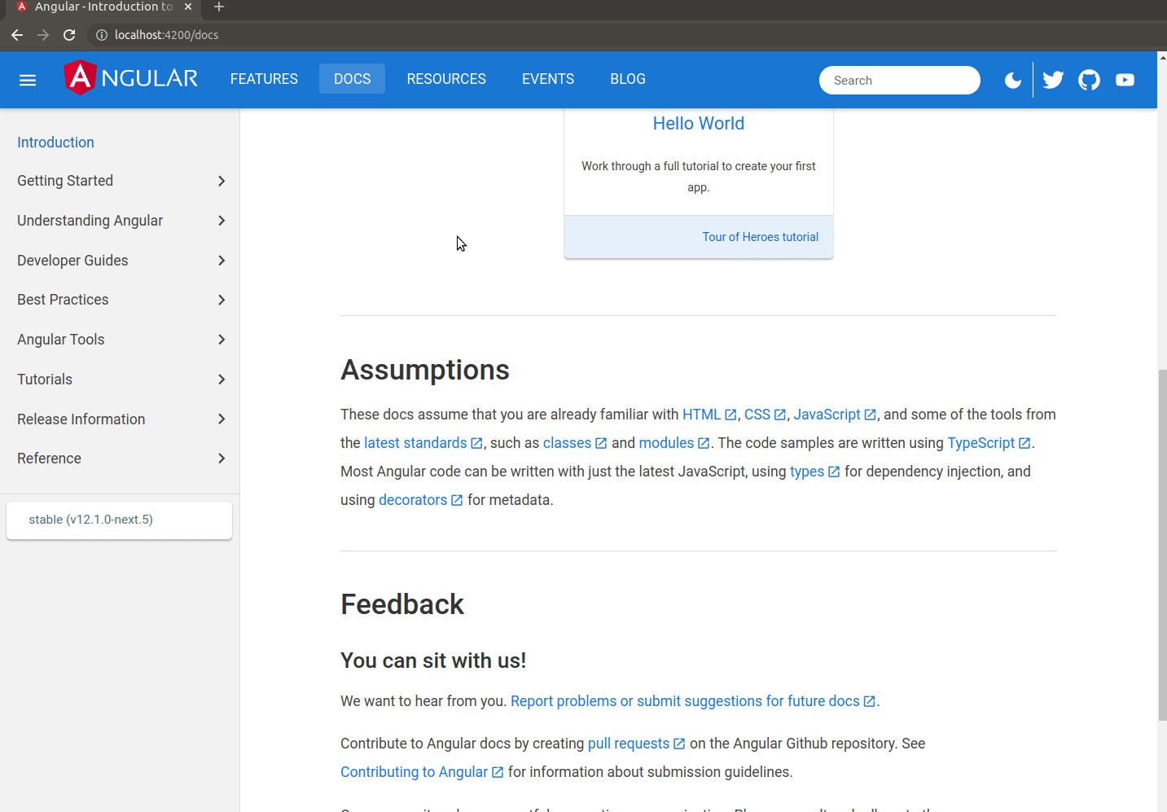Open the CSS external link
This screenshot has height=812, width=1167.
[x=765, y=415]
